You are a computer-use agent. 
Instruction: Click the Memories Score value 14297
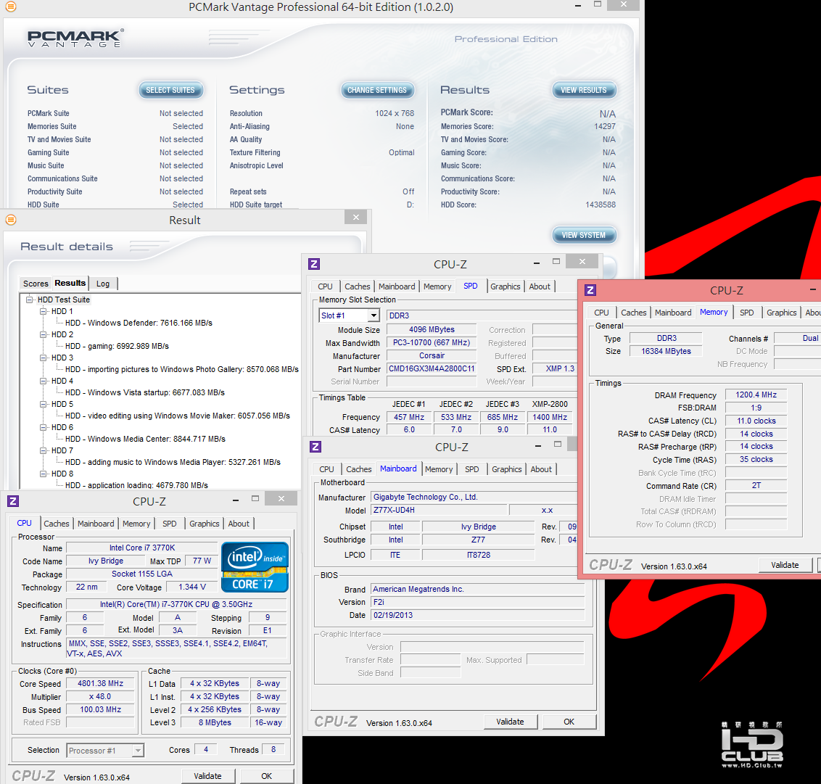605,126
